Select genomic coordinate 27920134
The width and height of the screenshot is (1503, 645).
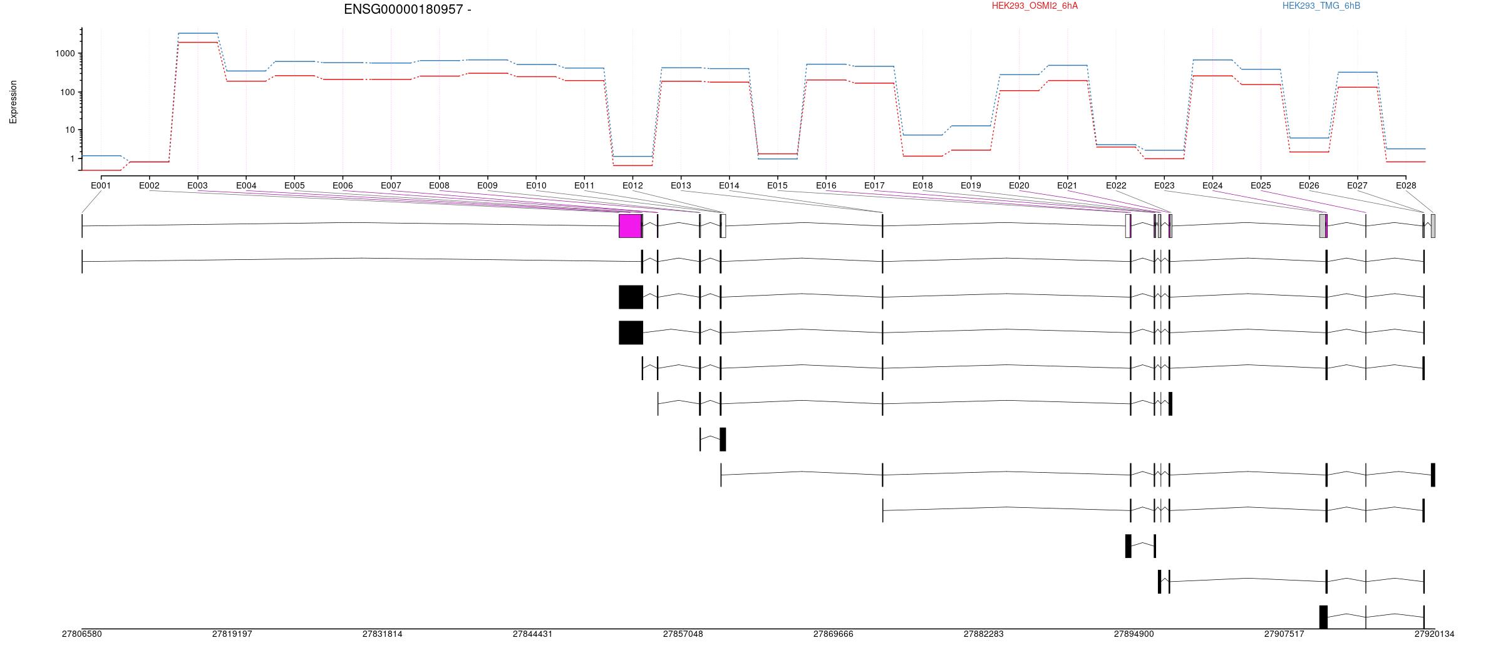pos(1434,634)
